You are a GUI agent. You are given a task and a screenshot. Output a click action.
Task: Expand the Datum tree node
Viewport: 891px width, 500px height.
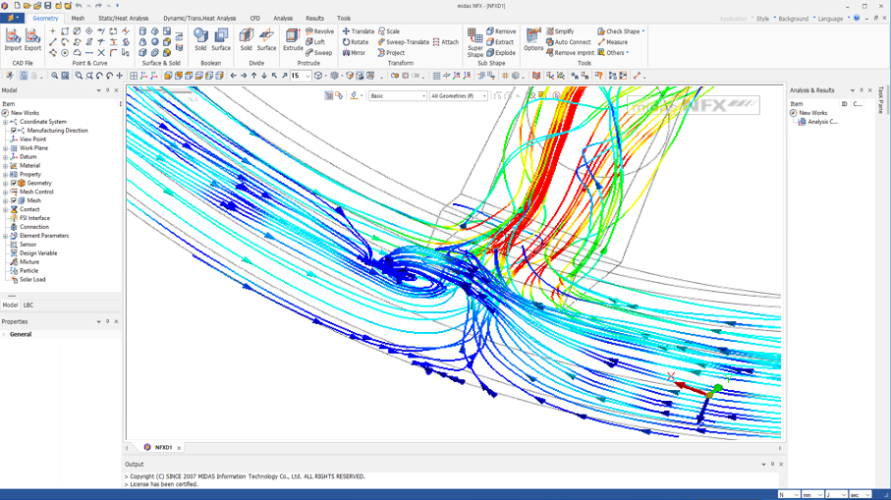click(x=5, y=157)
